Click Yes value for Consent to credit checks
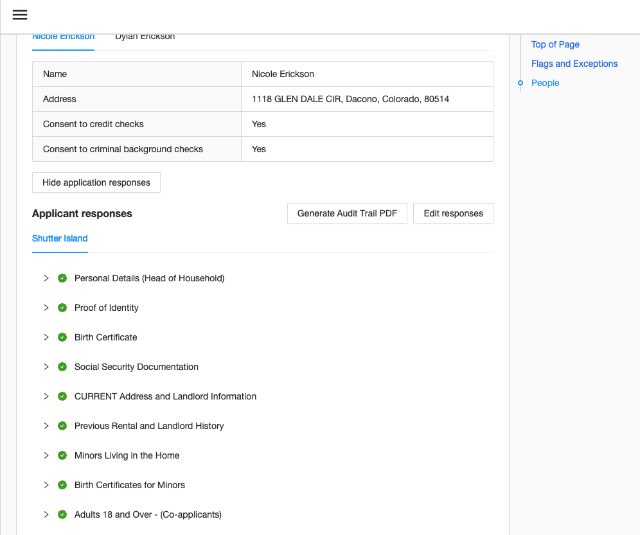The width and height of the screenshot is (640, 535). coord(259,124)
